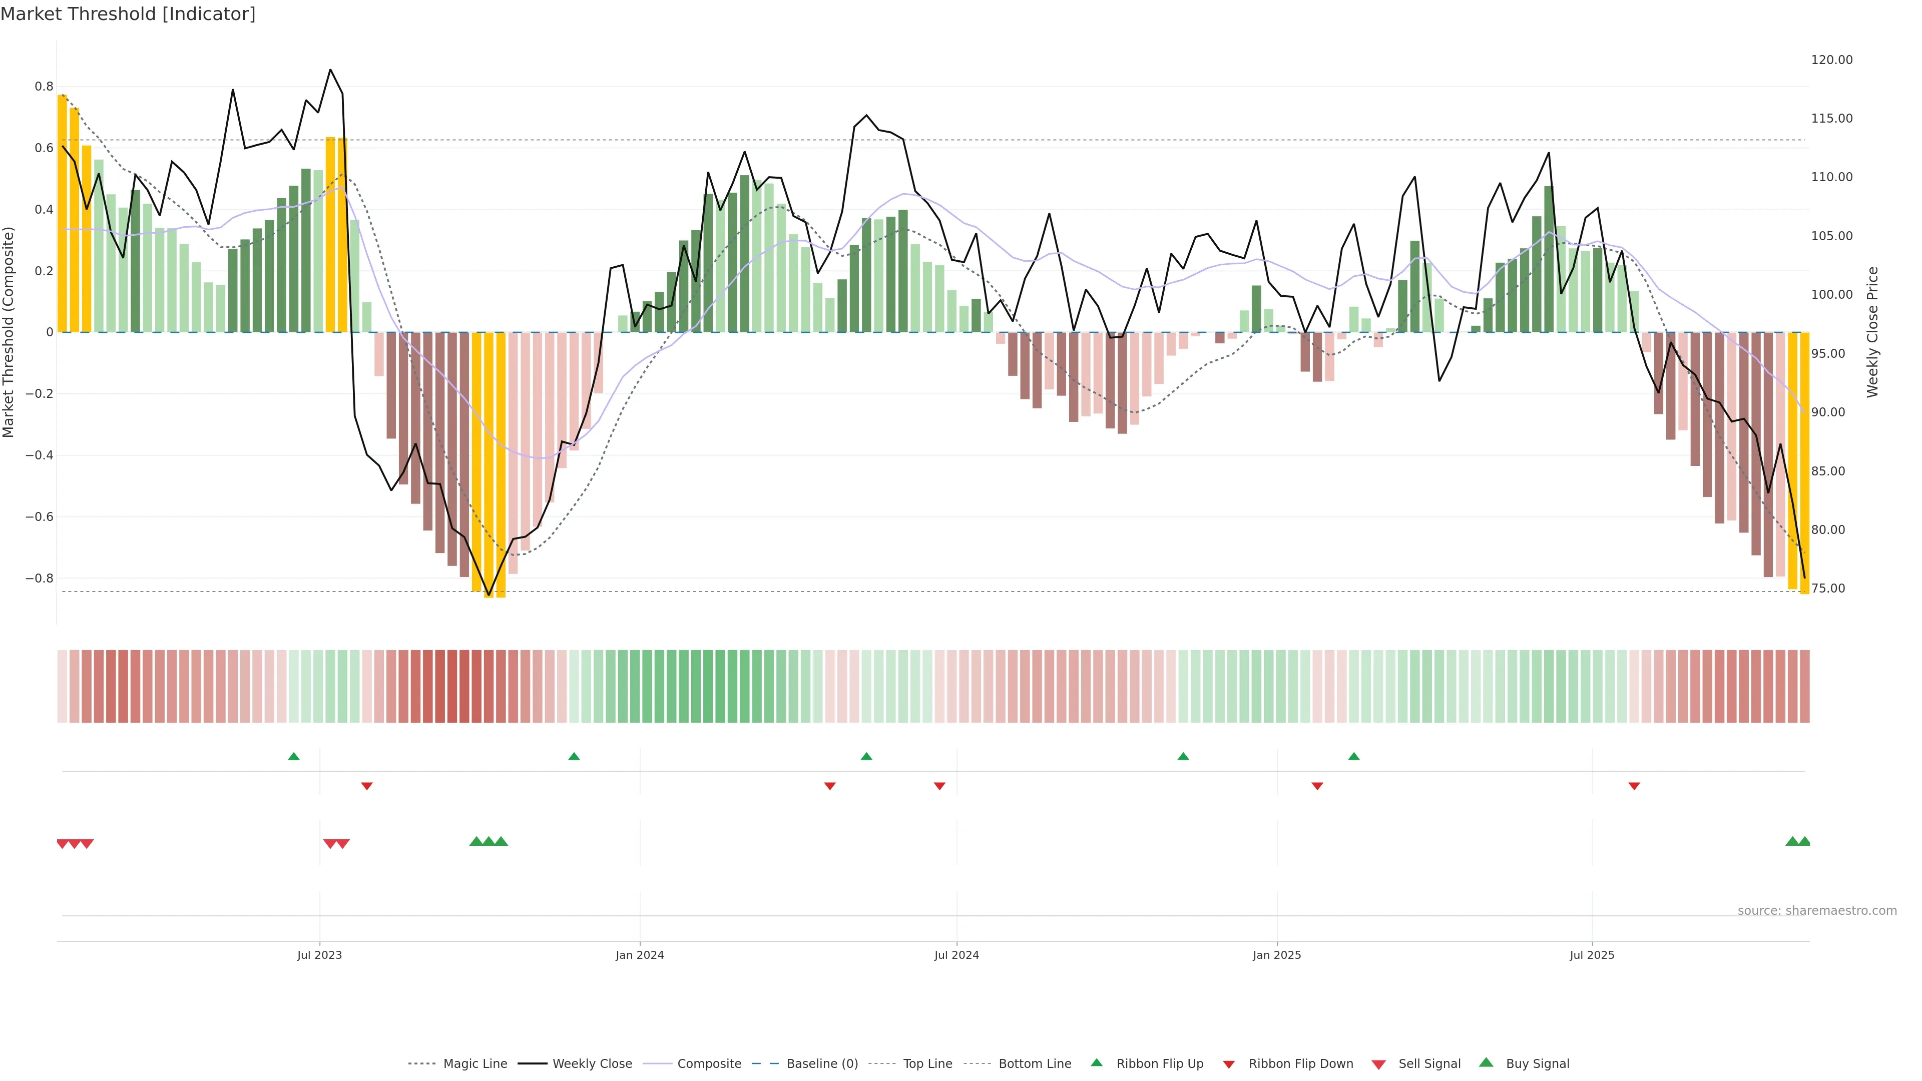Screen dimensions: 1922x1081
Task: Click the Top Line legend label
Action: (927, 1064)
